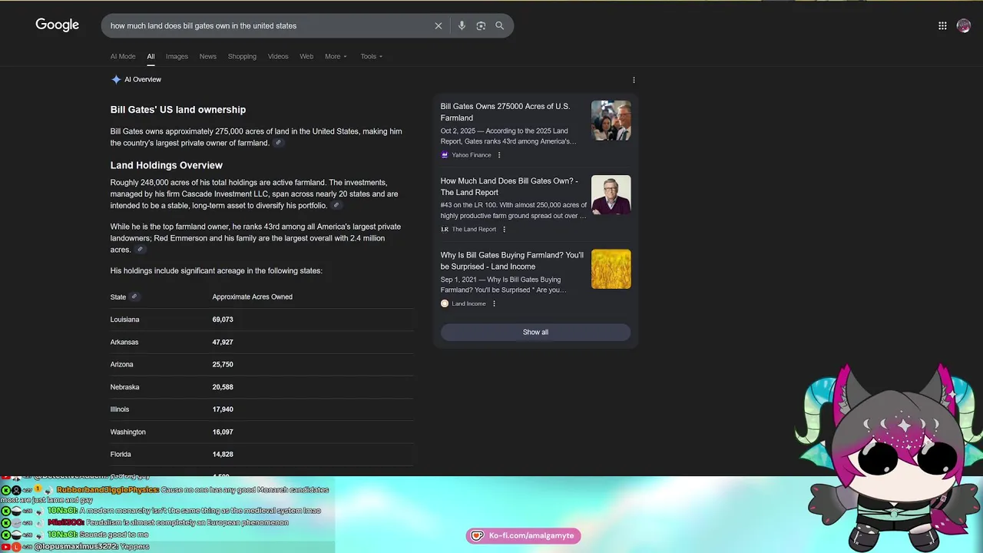This screenshot has height=553, width=983.
Task: Switch to Videos tab
Action: point(278,56)
